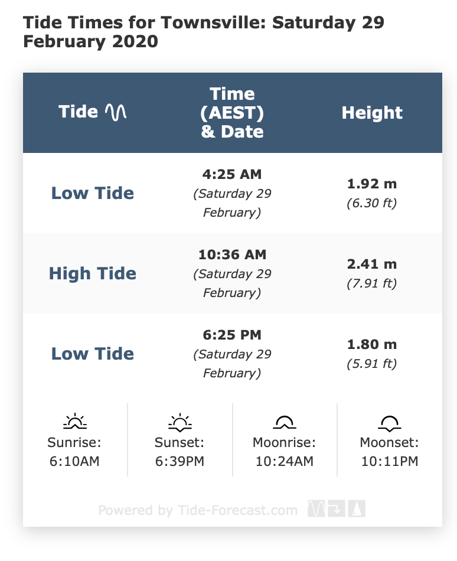Click the arrow logo icon in footer
Screen dimensions: 457x561
[x=336, y=509]
